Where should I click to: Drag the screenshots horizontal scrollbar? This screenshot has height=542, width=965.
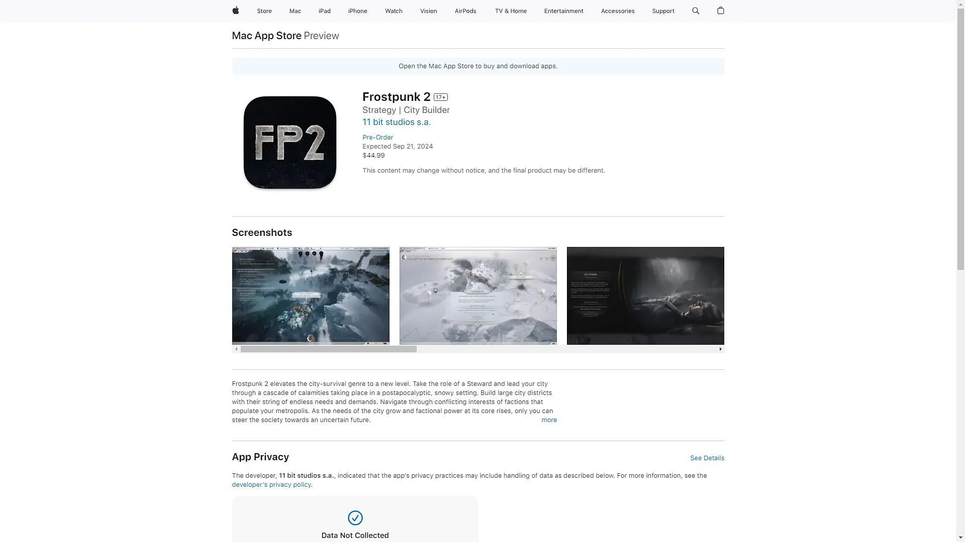[328, 349]
